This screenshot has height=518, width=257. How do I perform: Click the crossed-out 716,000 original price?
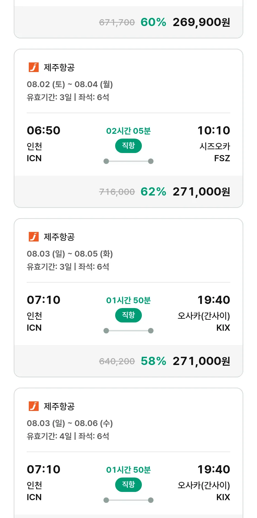click(117, 192)
